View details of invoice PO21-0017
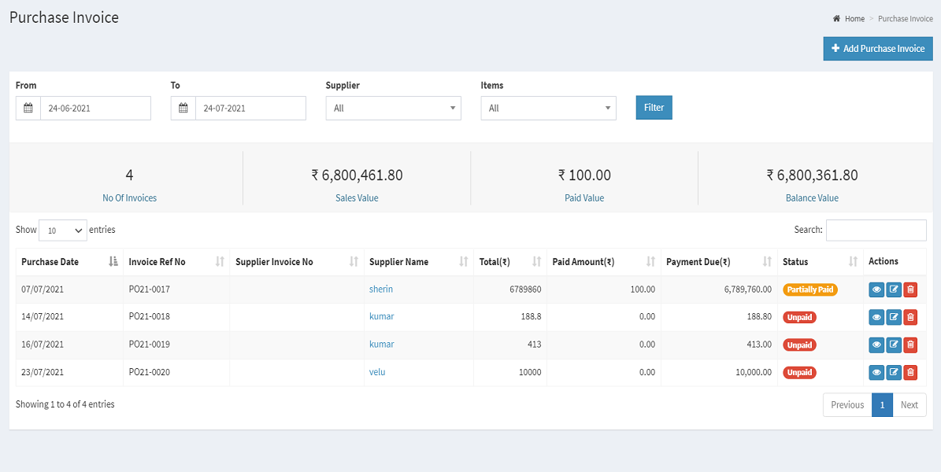The width and height of the screenshot is (941, 472). (876, 289)
